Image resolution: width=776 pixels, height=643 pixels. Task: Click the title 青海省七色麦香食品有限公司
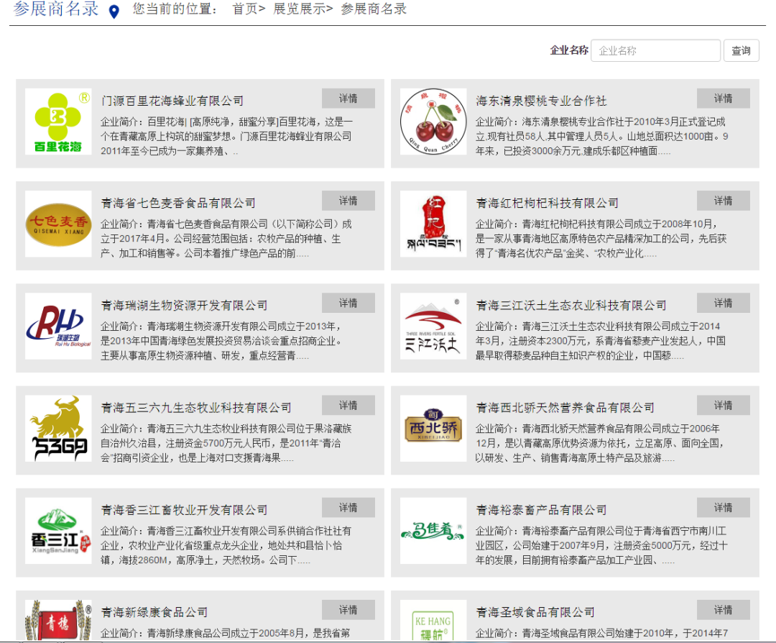tap(178, 203)
